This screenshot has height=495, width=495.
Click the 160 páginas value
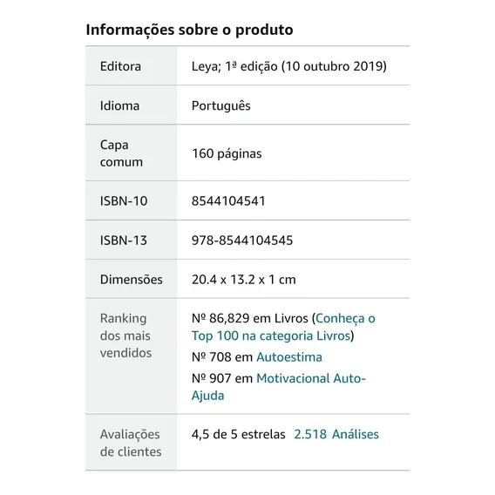[x=227, y=153]
